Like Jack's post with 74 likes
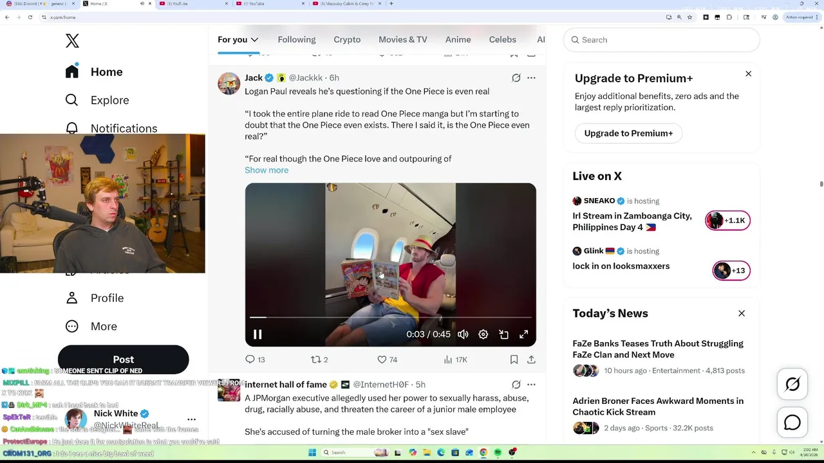 [x=387, y=359]
